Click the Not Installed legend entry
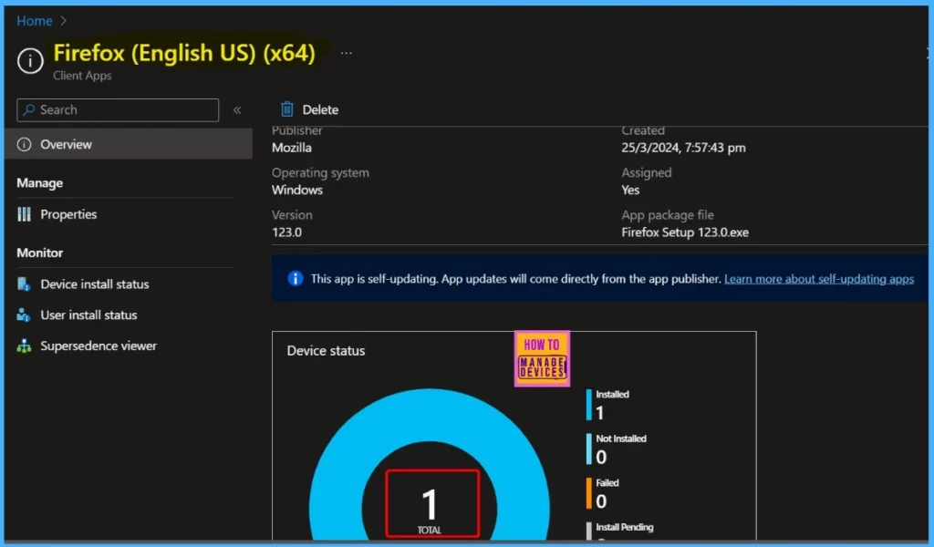Viewport: 934px width, 547px height. click(x=616, y=449)
